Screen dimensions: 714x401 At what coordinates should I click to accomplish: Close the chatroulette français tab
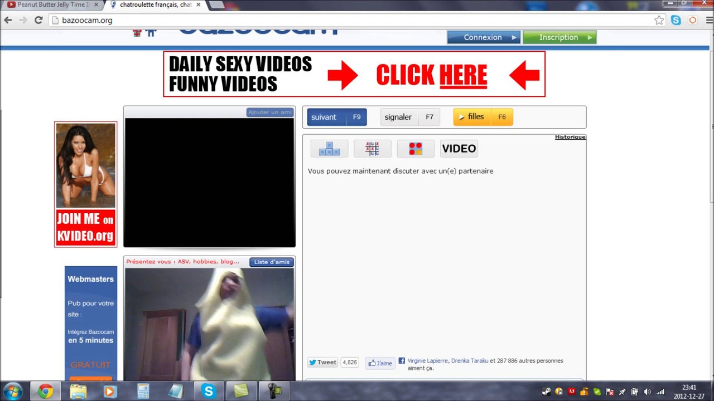[x=198, y=4]
